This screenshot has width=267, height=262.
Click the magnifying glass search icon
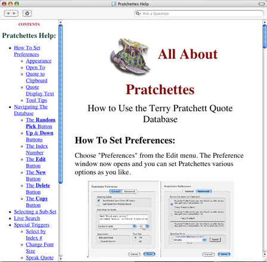tap(138, 13)
